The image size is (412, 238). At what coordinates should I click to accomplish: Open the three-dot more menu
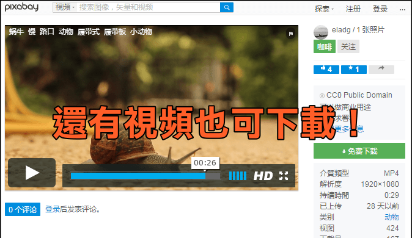(x=402, y=9)
